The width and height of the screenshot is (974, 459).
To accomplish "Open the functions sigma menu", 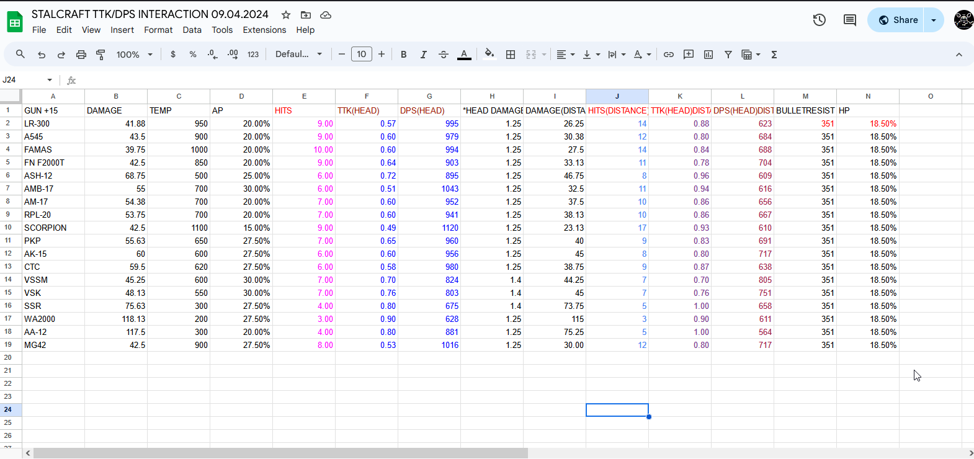I will click(774, 55).
